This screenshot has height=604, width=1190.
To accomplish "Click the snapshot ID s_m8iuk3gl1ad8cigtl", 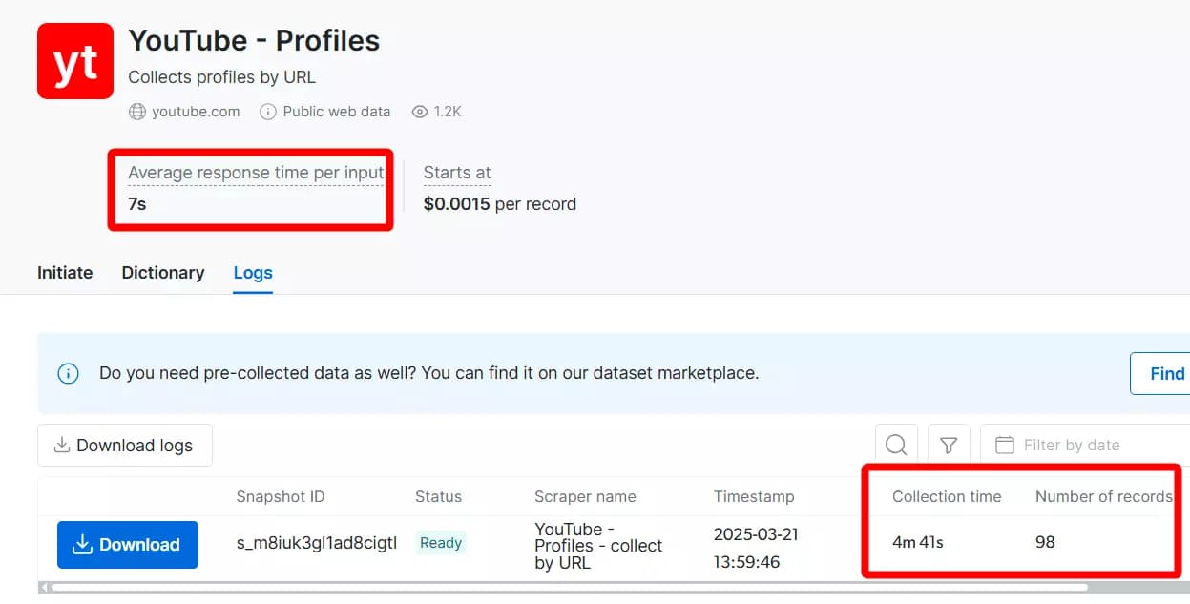I will coord(316,543).
